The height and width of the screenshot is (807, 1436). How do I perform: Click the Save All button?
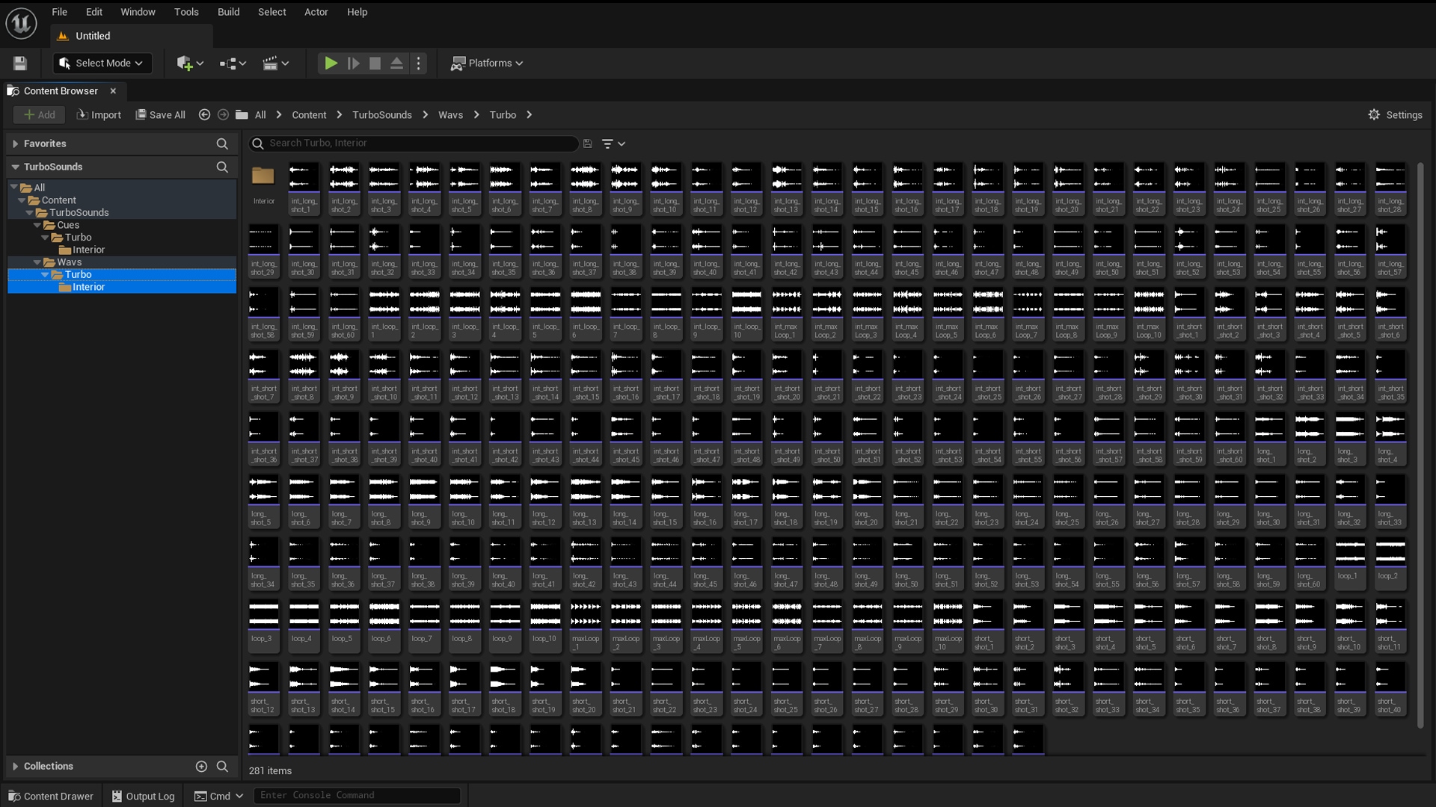tap(159, 114)
